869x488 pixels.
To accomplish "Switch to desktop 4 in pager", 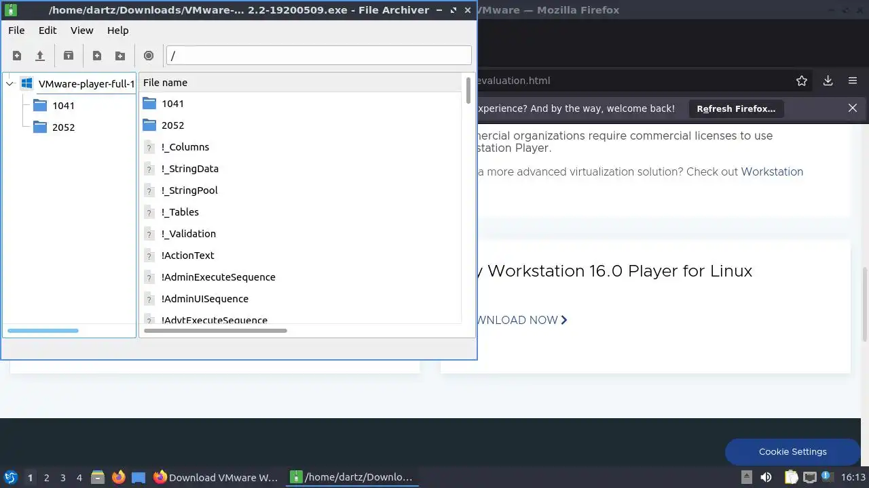I will tap(79, 478).
